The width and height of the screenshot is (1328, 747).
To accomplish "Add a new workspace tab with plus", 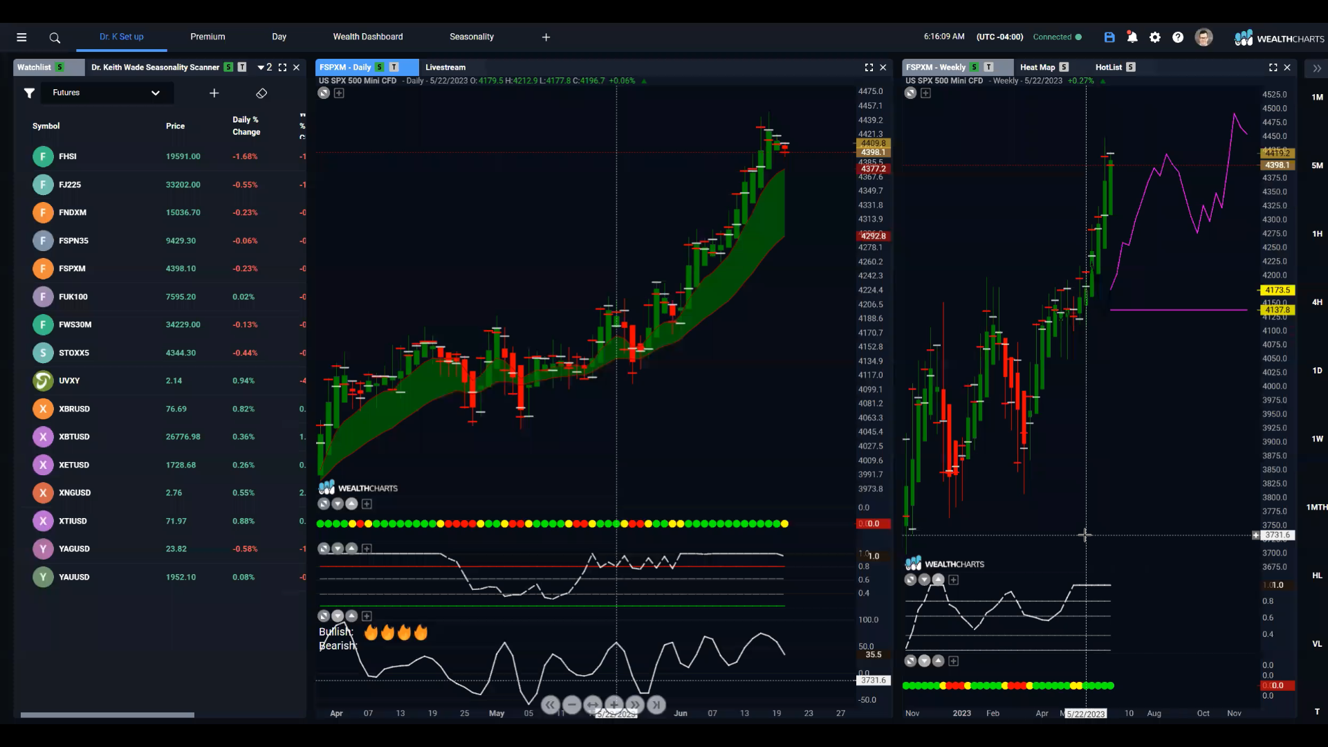I will (546, 37).
